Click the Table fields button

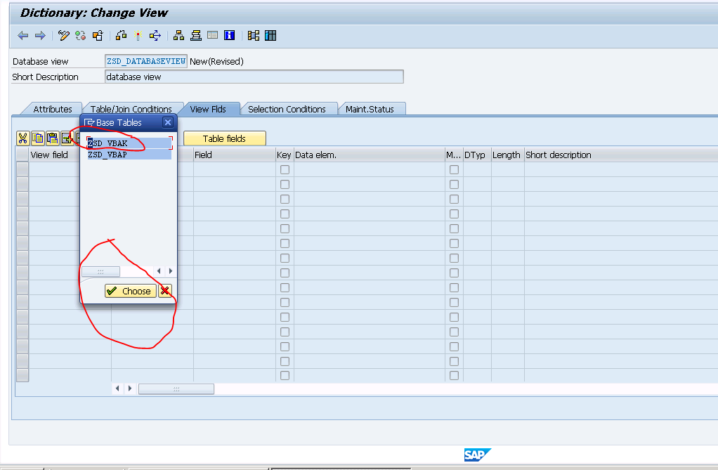click(224, 138)
